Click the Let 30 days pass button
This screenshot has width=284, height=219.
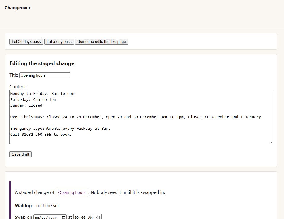point(26,41)
